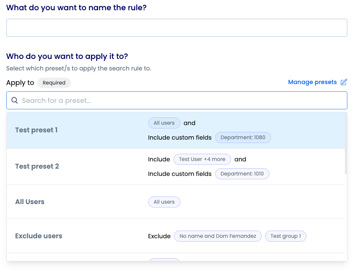Click the Apply to label

click(20, 82)
